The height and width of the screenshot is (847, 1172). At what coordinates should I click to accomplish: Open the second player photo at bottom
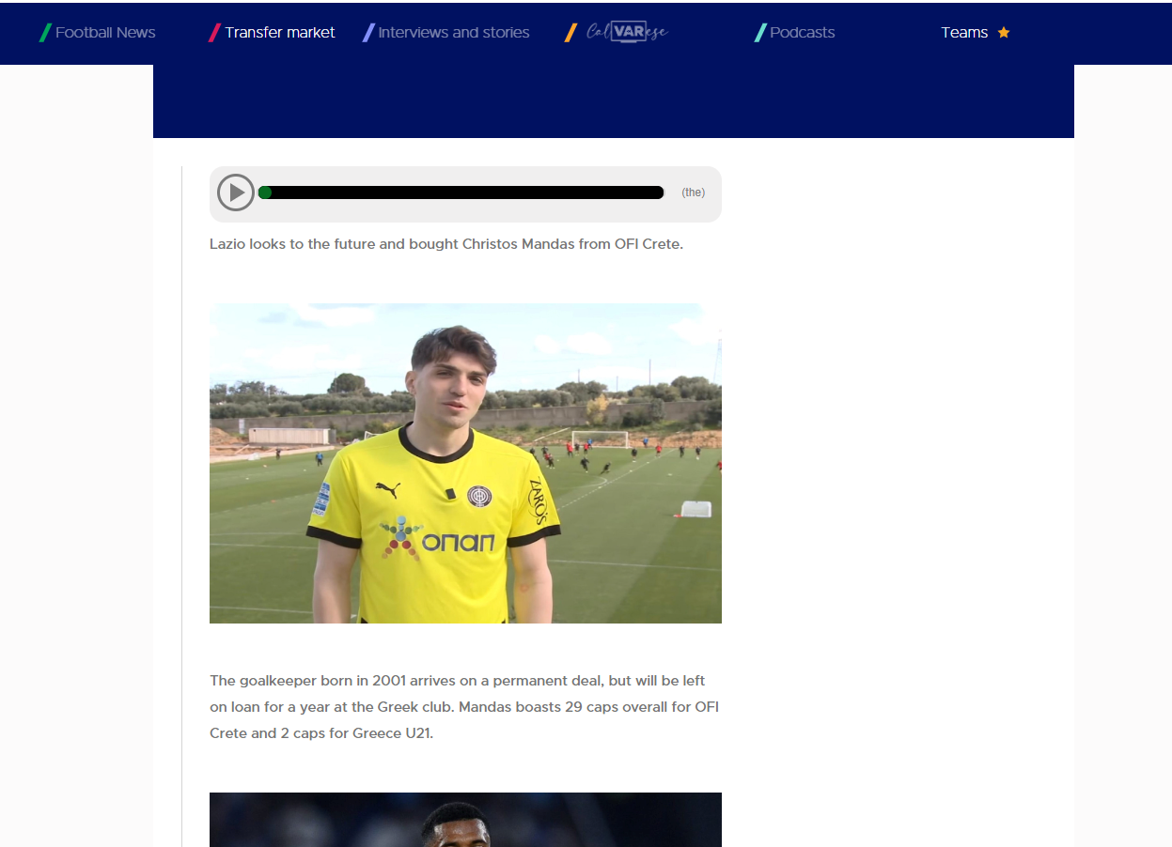coord(465,820)
